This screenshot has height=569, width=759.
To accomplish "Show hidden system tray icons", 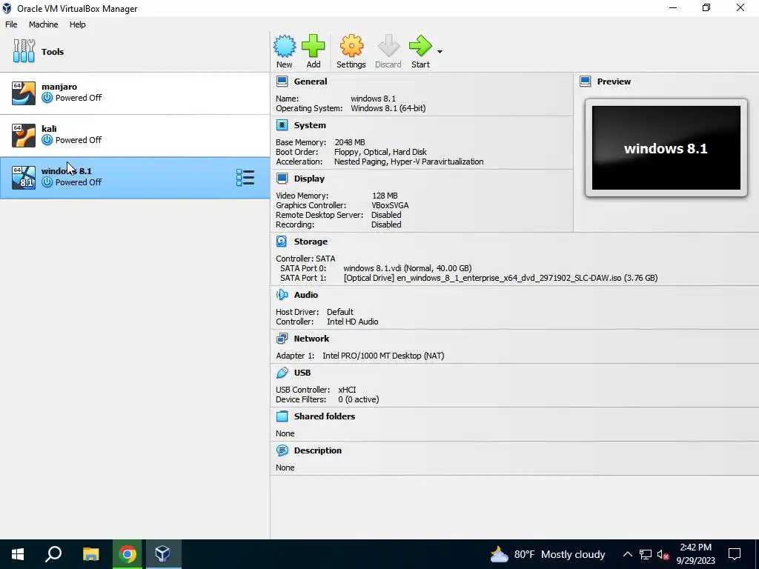I will 627,554.
